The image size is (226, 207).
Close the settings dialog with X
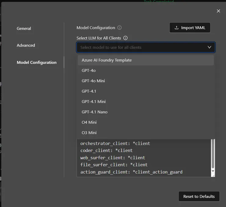click(x=218, y=11)
